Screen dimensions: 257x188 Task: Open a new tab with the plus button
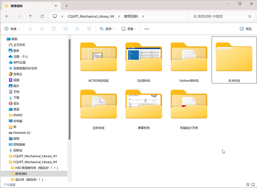67,6
